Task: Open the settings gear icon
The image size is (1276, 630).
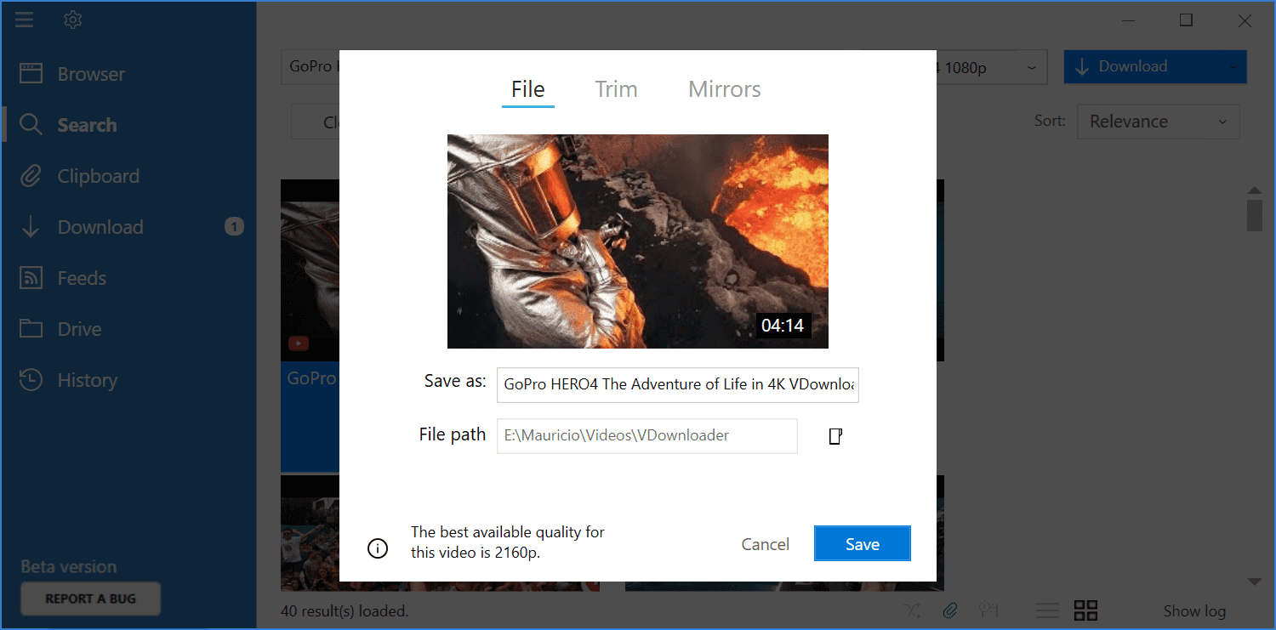Action: coord(72,20)
